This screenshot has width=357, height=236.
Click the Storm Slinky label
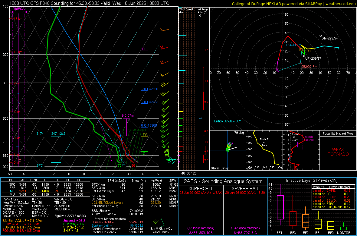click(219, 168)
